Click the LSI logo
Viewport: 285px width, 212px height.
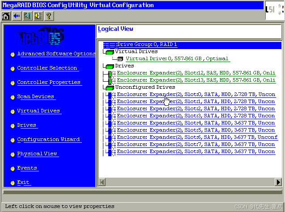275,10
